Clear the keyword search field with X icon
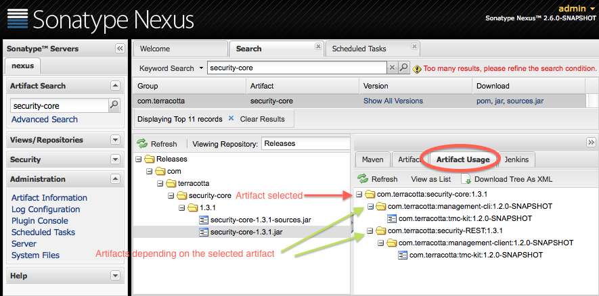 coord(392,68)
